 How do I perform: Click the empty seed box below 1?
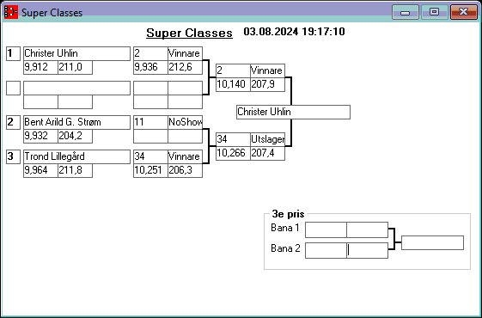[x=13, y=88]
